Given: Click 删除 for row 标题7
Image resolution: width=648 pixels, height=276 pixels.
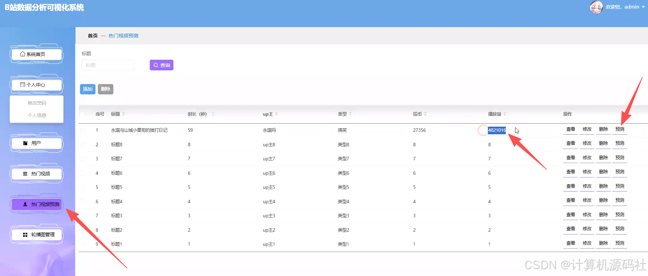Looking at the screenshot, I should point(603,158).
